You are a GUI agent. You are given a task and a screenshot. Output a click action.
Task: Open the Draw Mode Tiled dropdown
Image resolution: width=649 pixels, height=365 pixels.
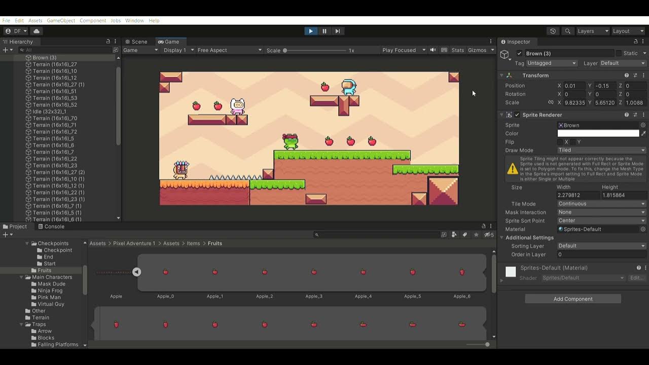(601, 150)
